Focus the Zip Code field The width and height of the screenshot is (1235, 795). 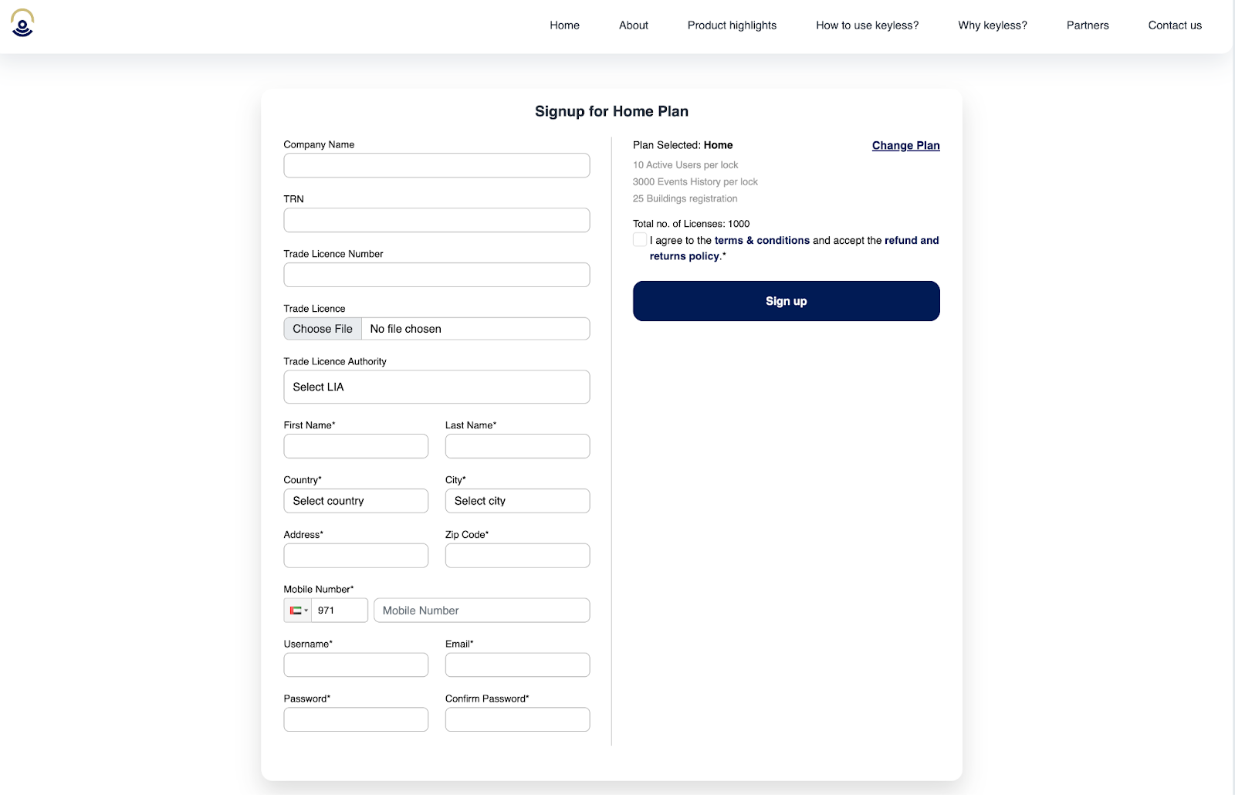518,556
